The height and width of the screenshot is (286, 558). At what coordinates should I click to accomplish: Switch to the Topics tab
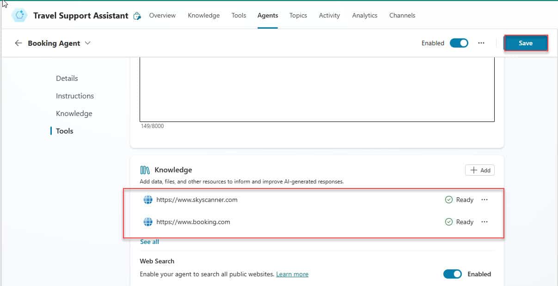(x=298, y=15)
